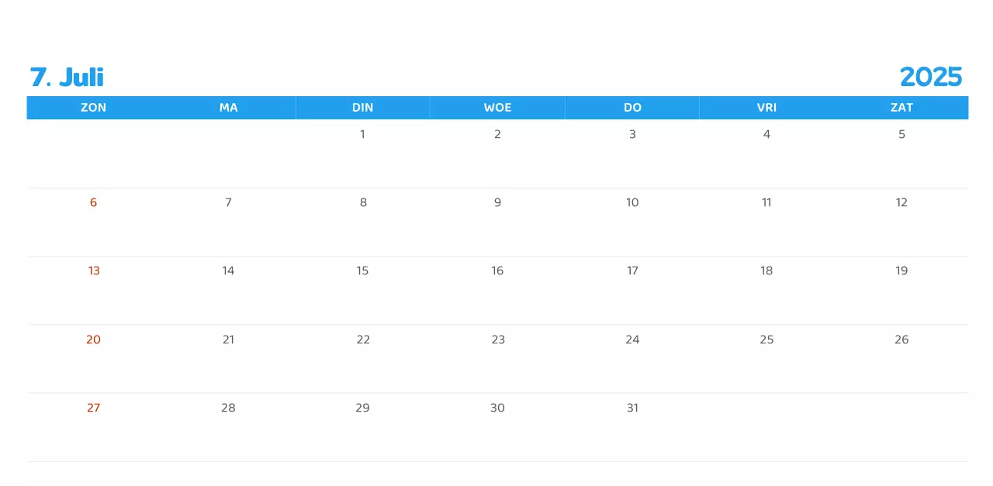
Task: Click the 2025 year label
Action: (930, 77)
